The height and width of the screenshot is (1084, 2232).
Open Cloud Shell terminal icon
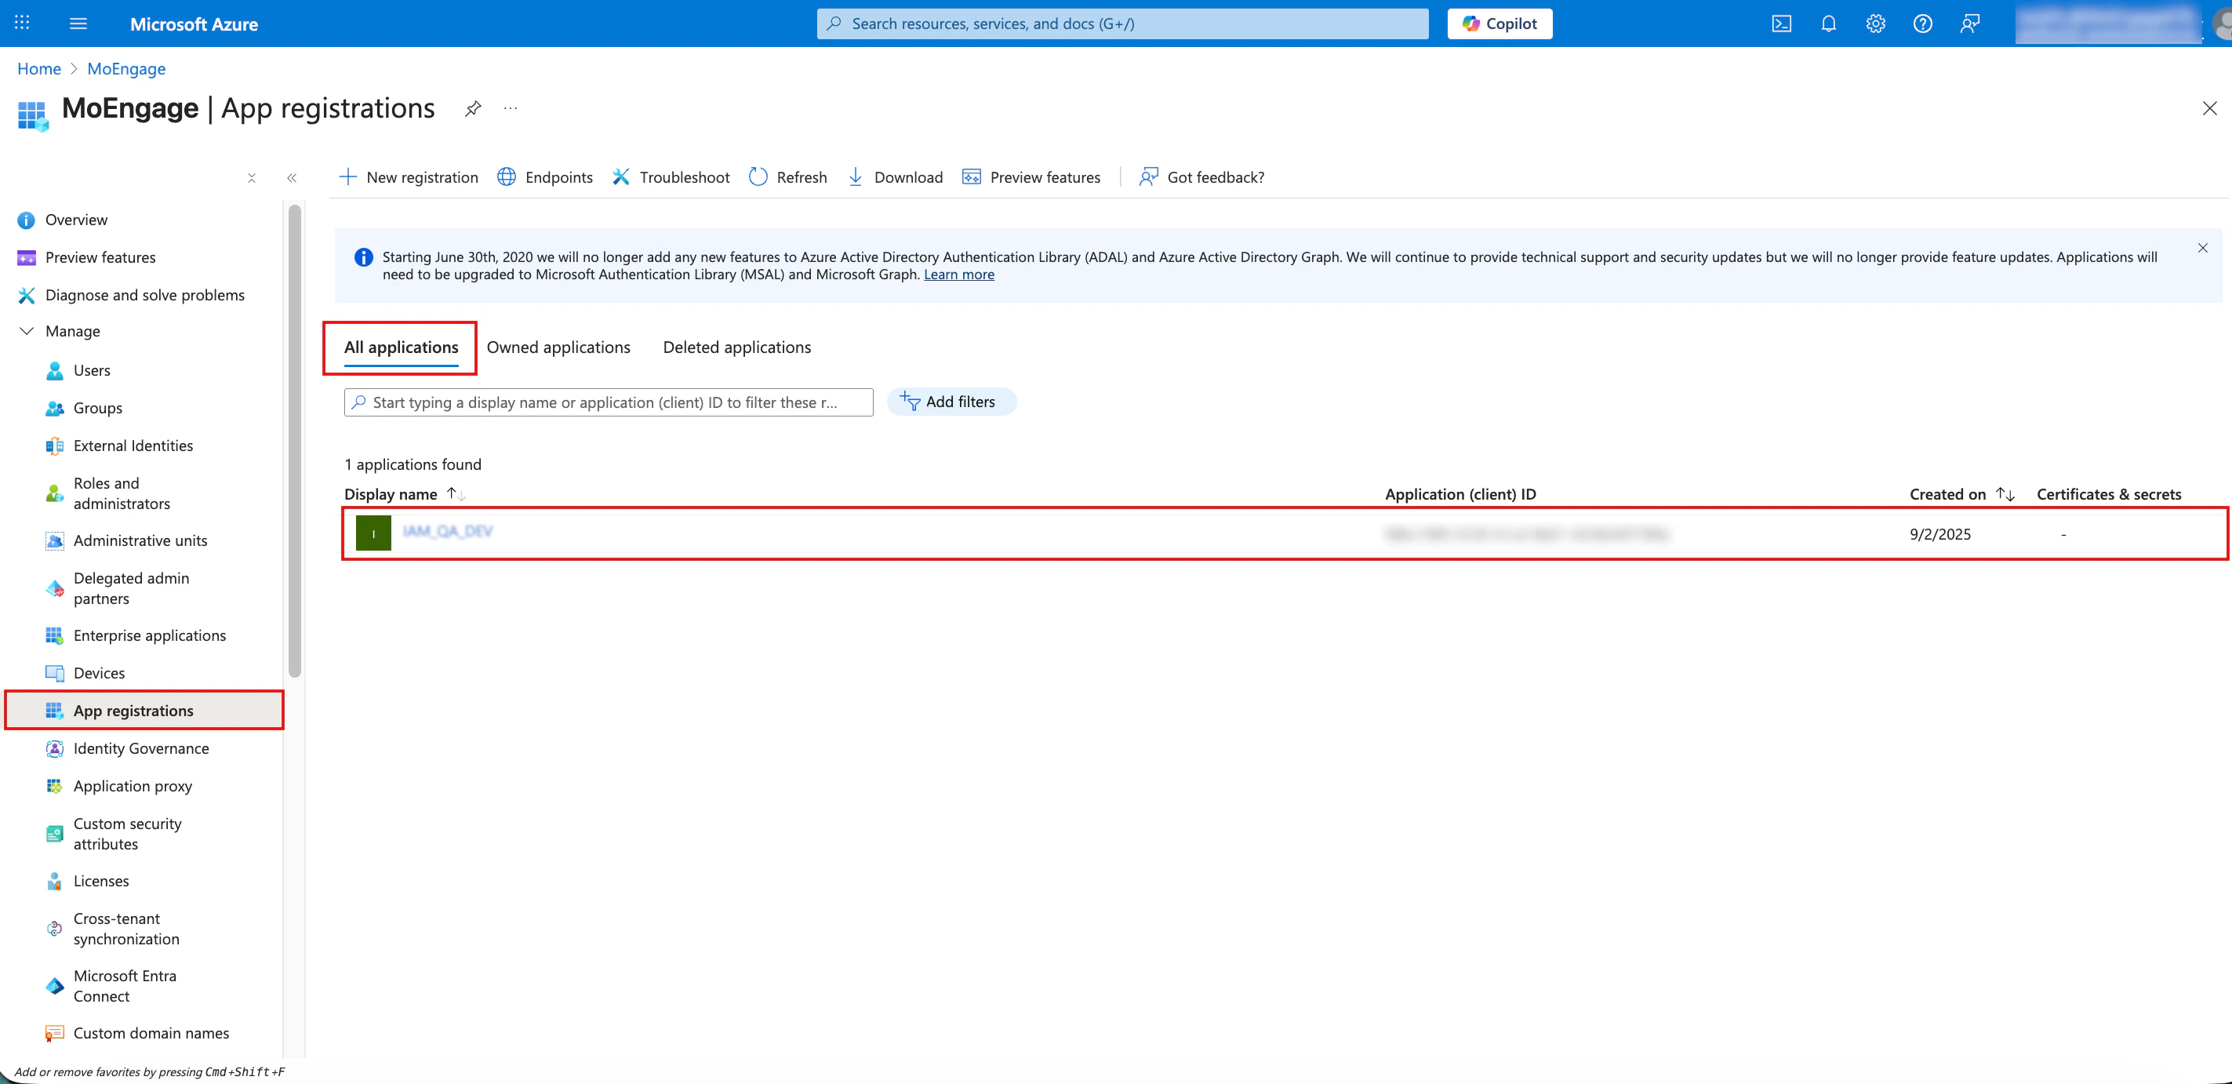[1781, 24]
